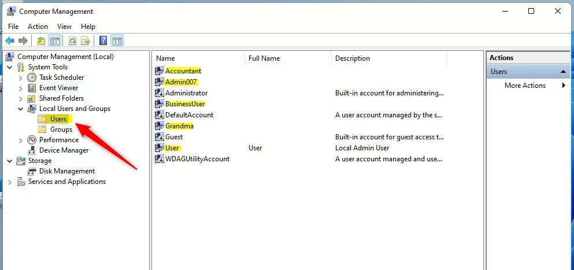Select the Grandma account name
Screen dimensions: 574x270
[x=179, y=126]
